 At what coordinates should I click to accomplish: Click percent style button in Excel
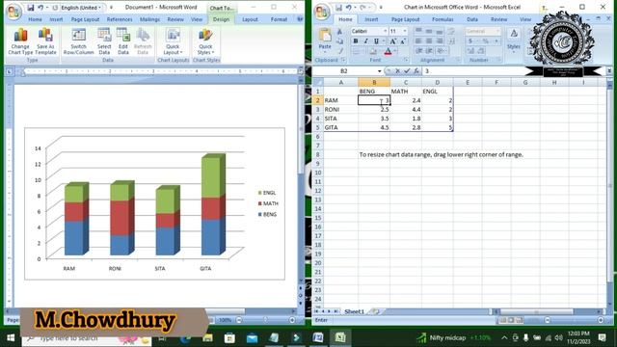coord(485,41)
